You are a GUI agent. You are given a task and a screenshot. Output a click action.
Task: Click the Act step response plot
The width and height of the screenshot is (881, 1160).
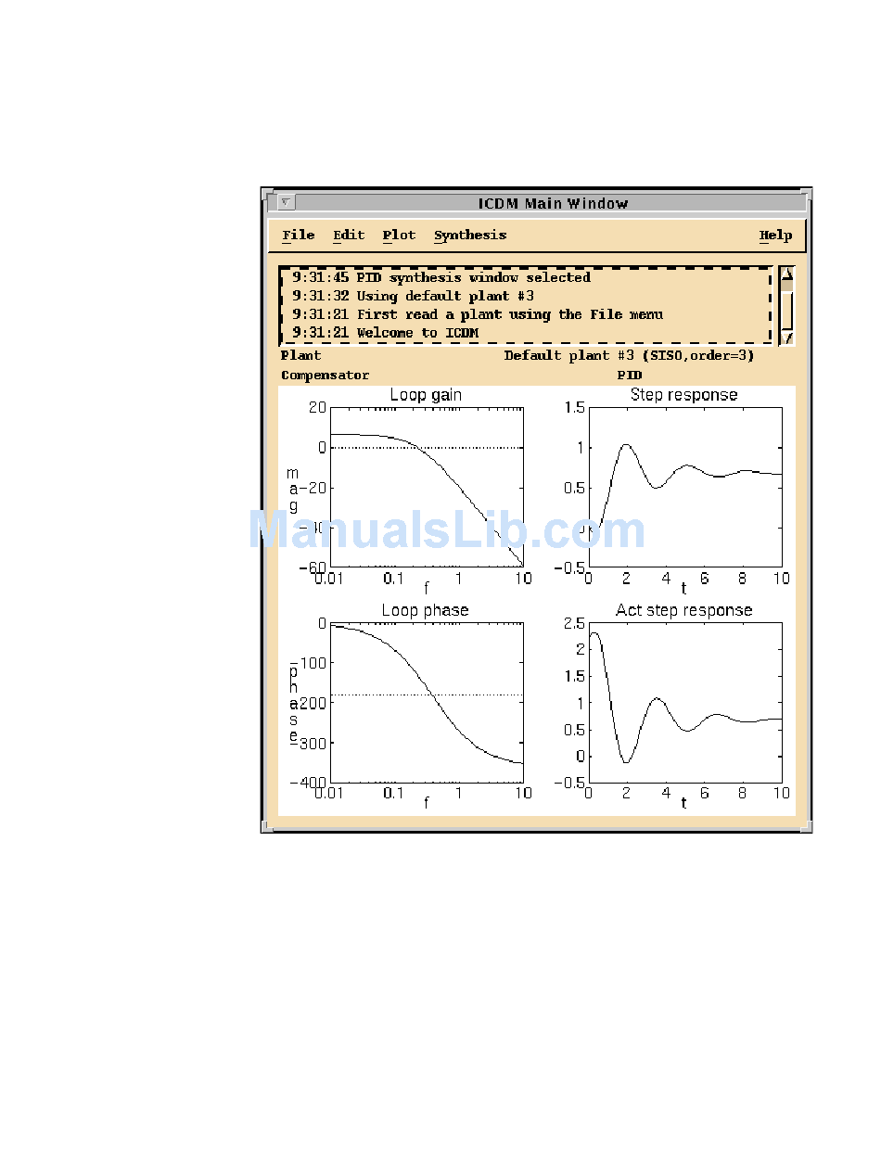[x=685, y=703]
